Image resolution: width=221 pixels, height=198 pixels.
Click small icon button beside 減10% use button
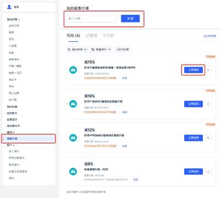[x=208, y=104]
